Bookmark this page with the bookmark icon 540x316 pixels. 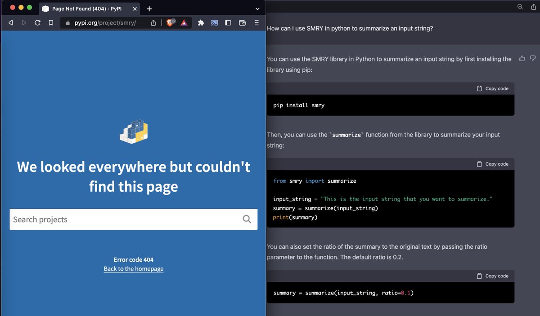click(51, 22)
